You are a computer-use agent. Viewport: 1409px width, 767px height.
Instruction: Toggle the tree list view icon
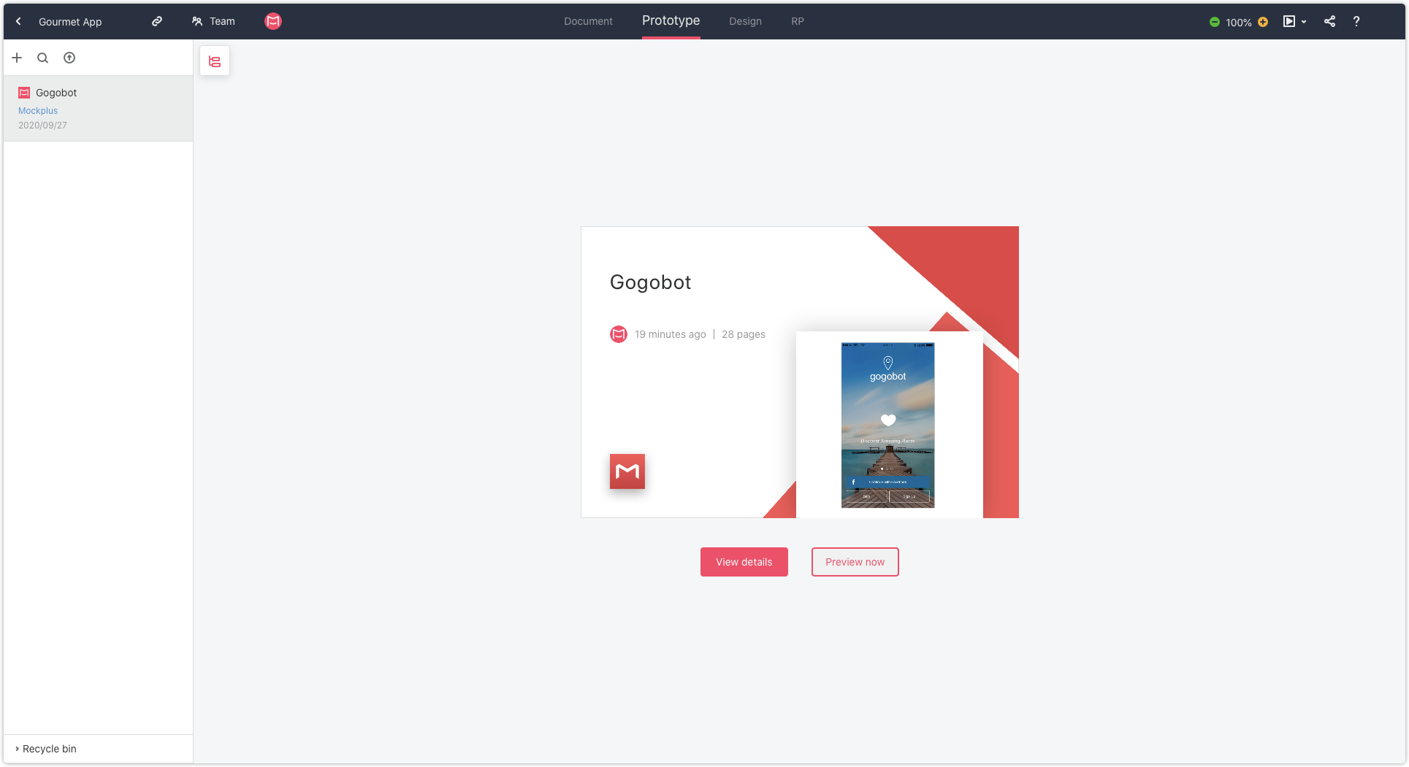(x=215, y=61)
